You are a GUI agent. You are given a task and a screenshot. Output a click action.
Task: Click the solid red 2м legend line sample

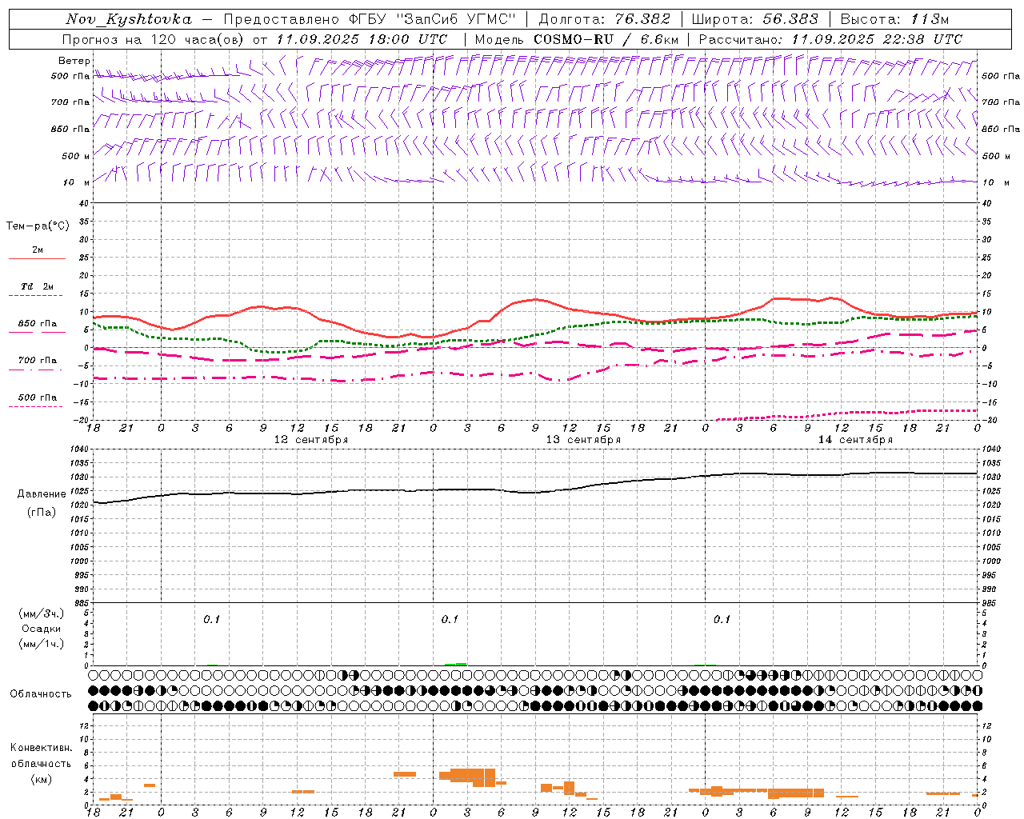38,259
